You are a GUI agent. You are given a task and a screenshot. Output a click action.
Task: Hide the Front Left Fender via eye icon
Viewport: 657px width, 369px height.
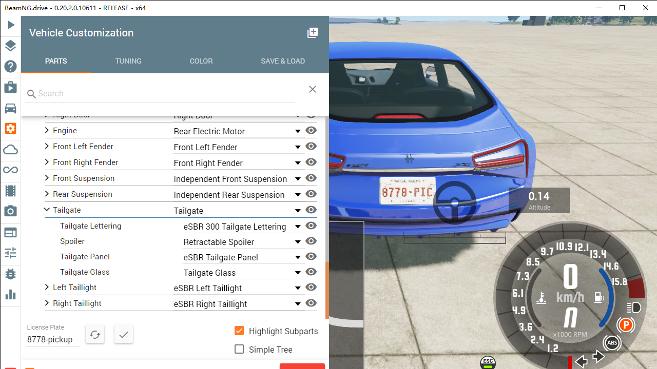pos(311,147)
